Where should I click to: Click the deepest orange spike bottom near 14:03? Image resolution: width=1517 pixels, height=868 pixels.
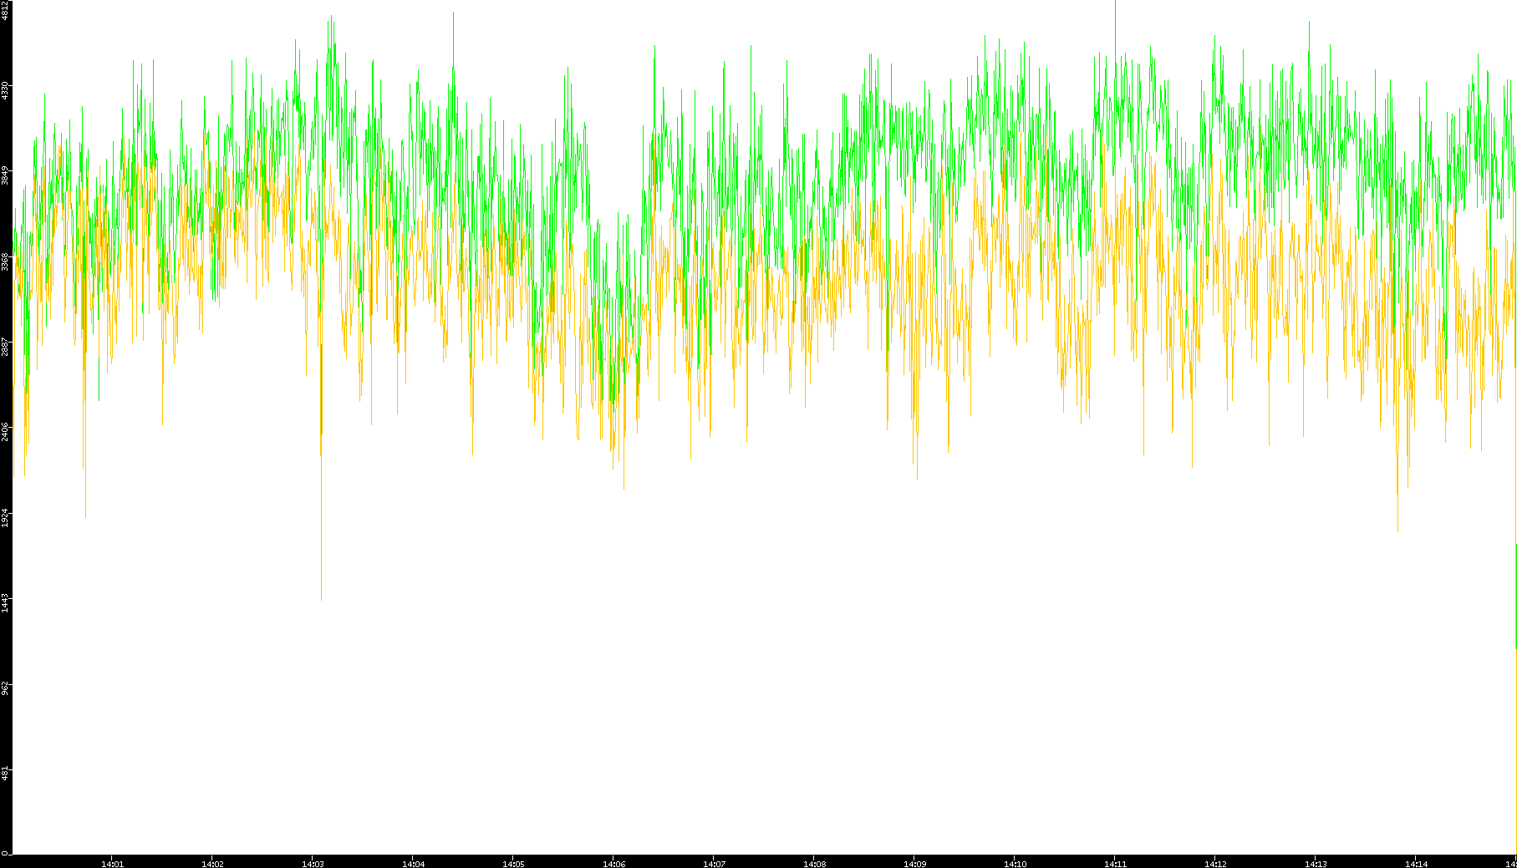pos(321,597)
